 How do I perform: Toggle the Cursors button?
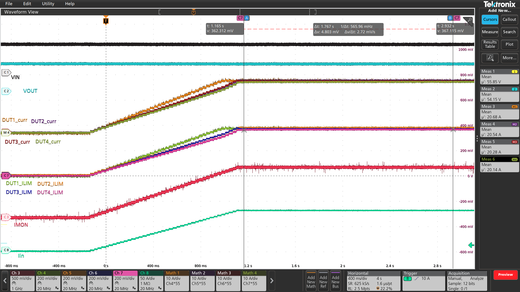(x=490, y=19)
